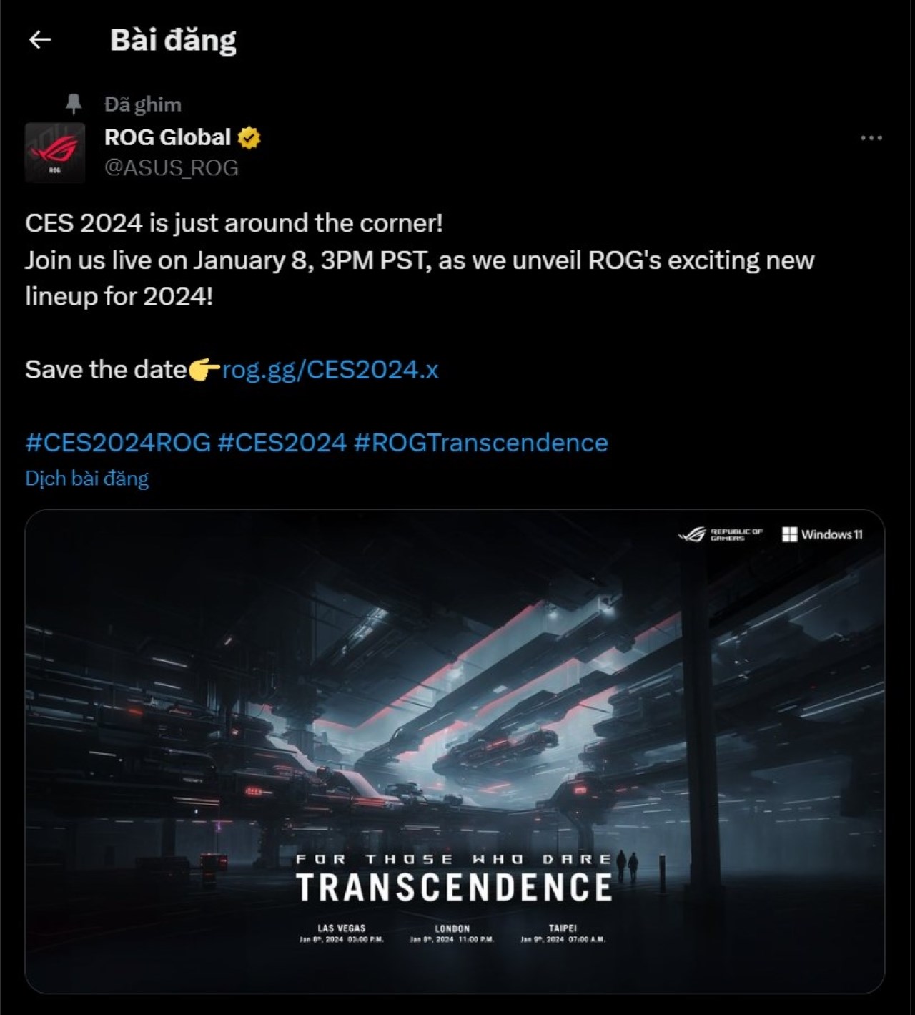The width and height of the screenshot is (915, 1015).
Task: Go back using the left arrow icon
Action: pyautogui.click(x=40, y=40)
